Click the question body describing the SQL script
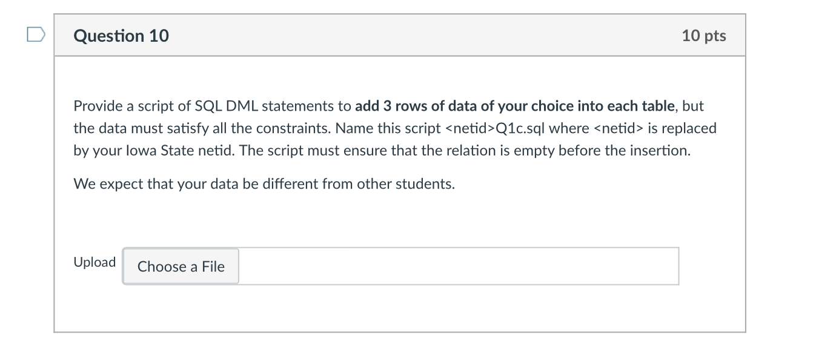This screenshot has height=352, width=836. 394,128
